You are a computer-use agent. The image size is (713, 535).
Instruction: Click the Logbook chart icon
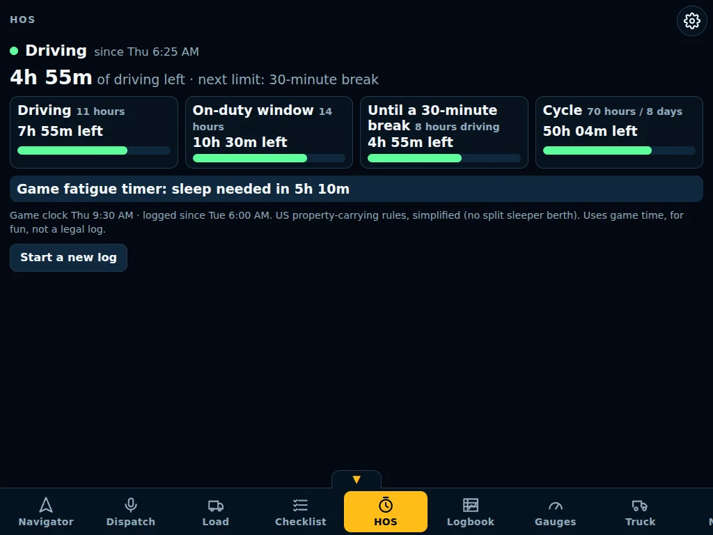(x=470, y=505)
